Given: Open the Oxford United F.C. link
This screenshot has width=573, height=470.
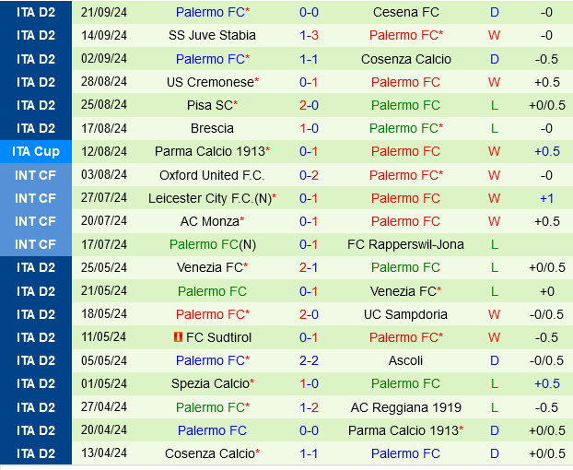Looking at the screenshot, I should [x=212, y=175].
